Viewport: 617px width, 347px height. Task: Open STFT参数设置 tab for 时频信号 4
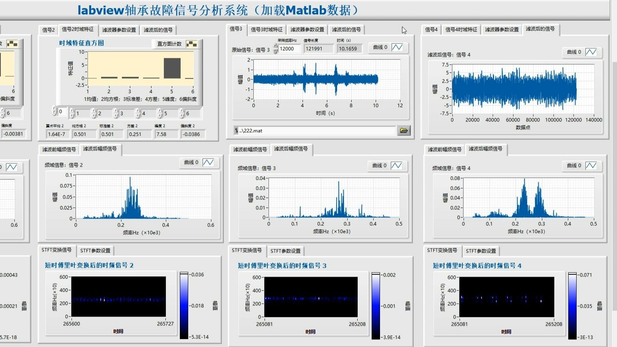pyautogui.click(x=481, y=251)
